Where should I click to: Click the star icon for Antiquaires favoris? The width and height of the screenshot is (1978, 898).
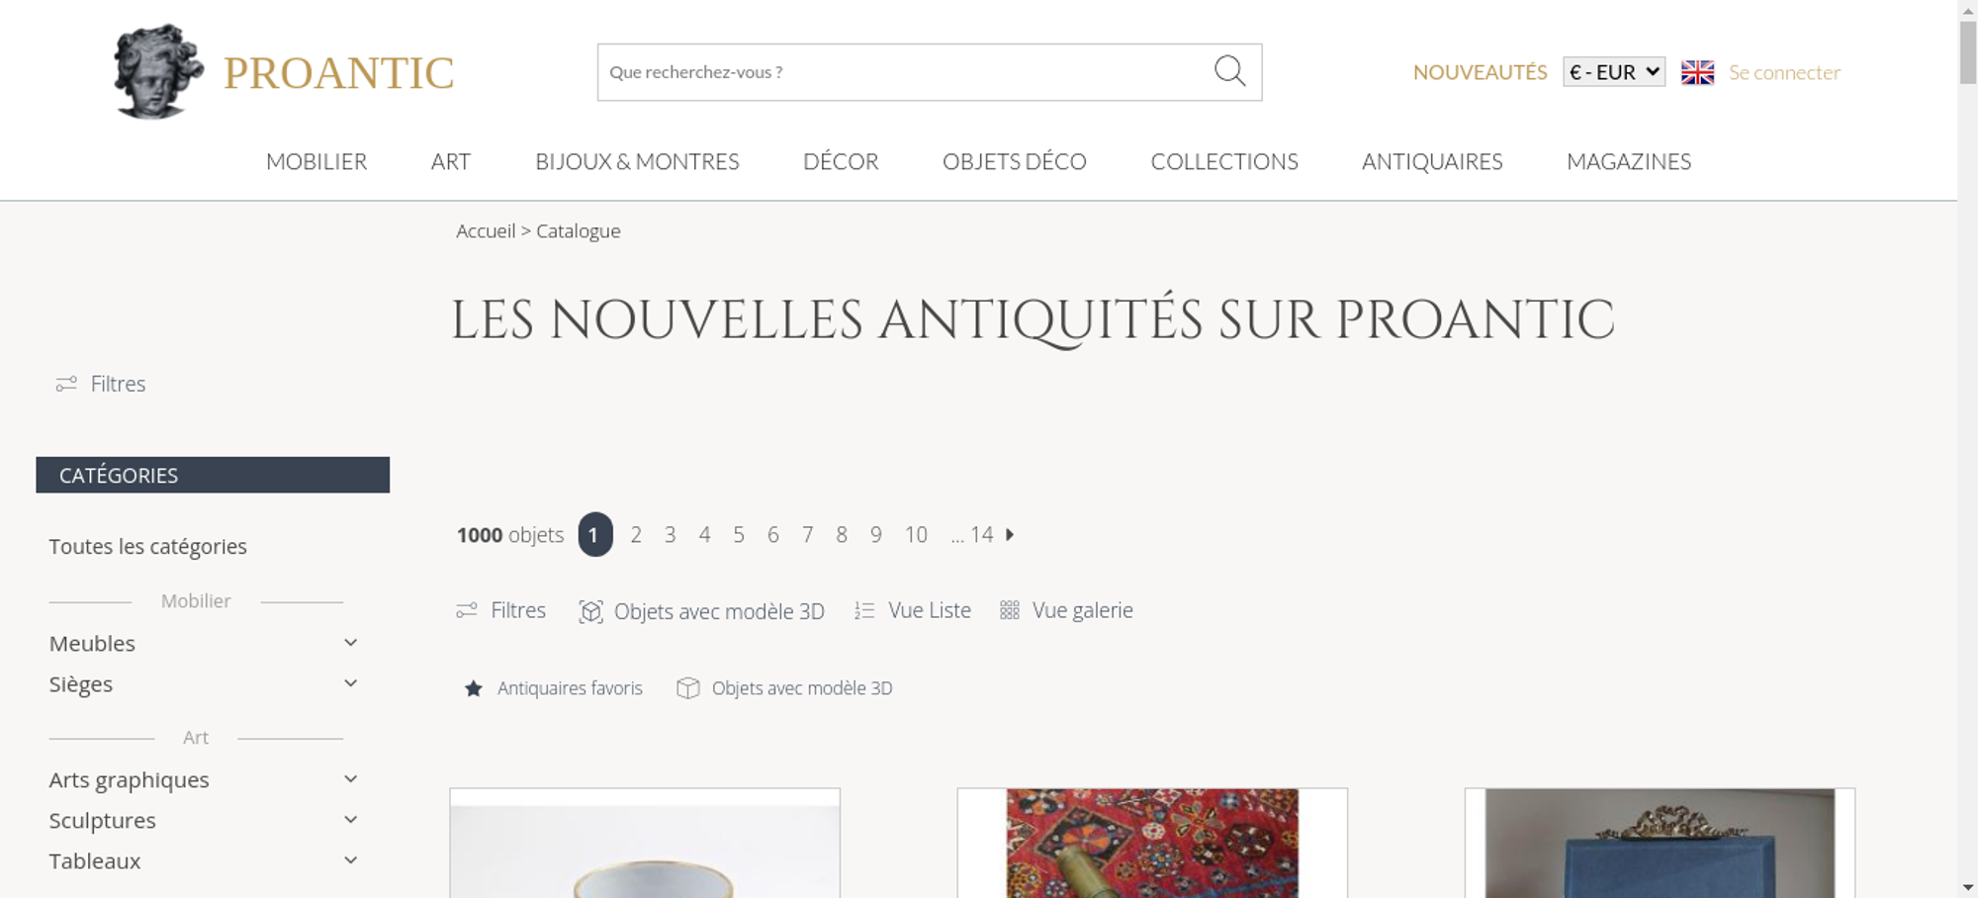pos(474,688)
